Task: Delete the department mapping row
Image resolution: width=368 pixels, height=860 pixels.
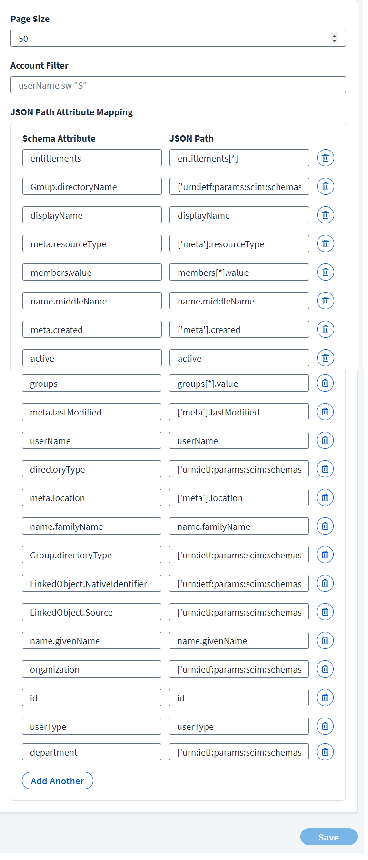Action: click(x=325, y=752)
